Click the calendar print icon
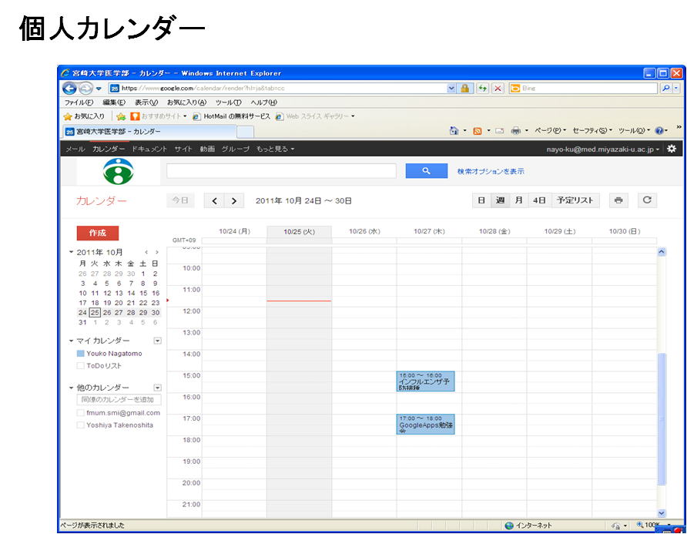Image resolution: width=687 pixels, height=534 pixels. pos(618,200)
